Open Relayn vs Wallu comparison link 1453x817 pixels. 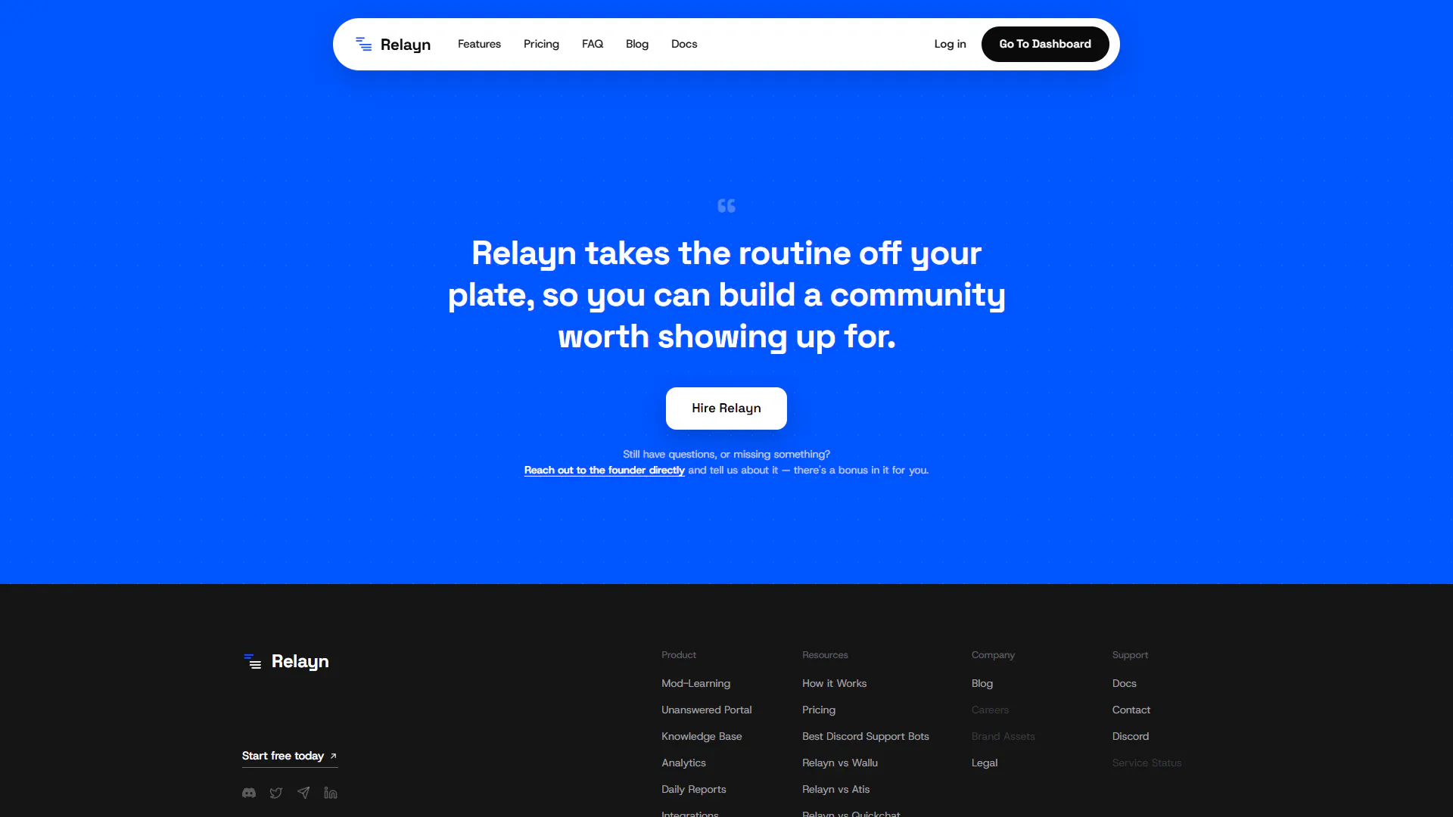point(840,763)
